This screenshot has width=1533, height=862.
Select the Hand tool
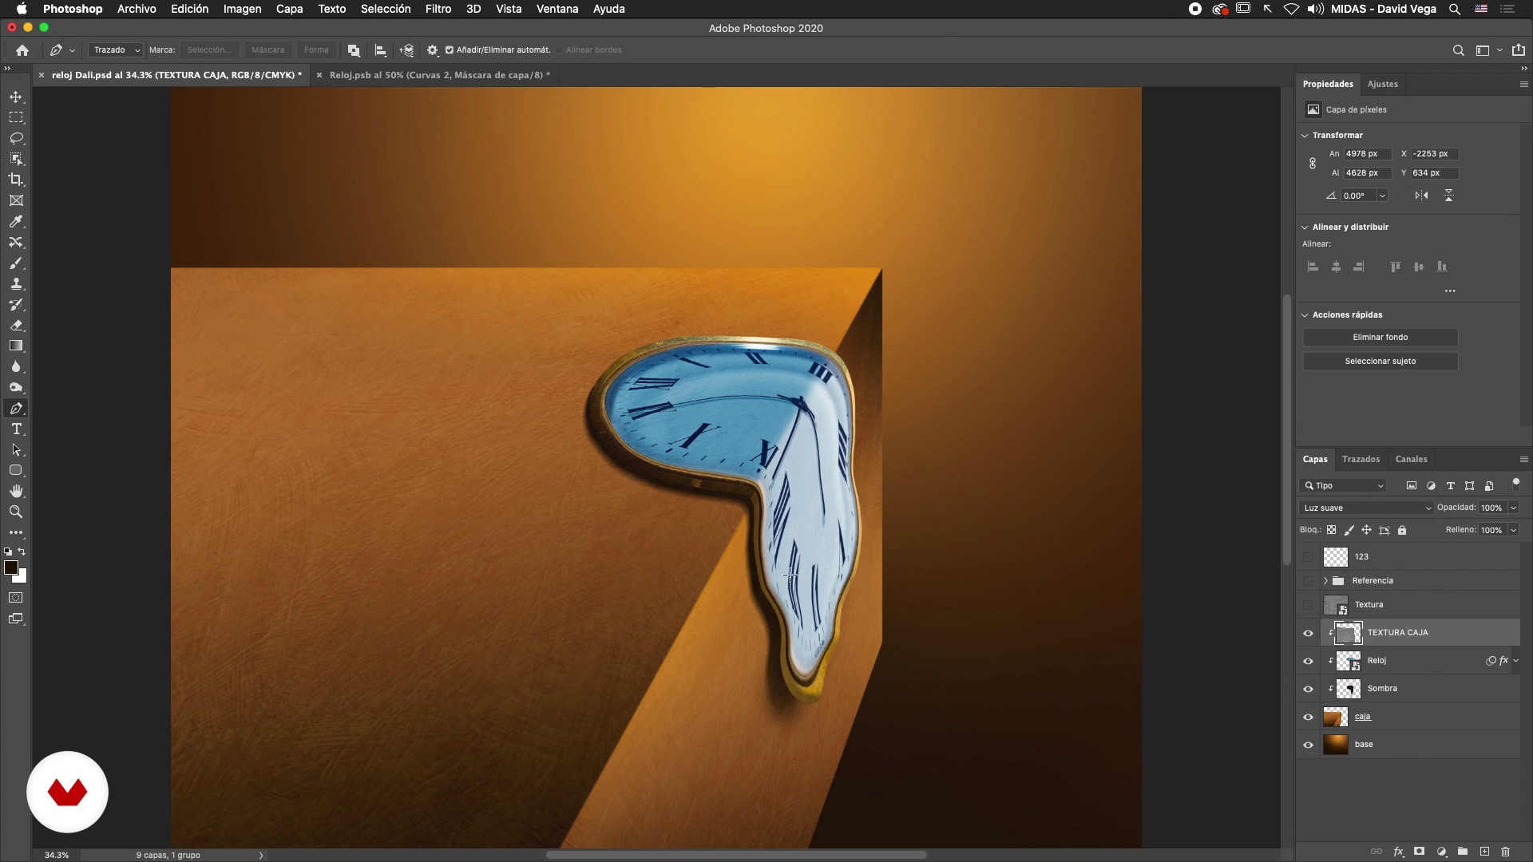coord(16,491)
